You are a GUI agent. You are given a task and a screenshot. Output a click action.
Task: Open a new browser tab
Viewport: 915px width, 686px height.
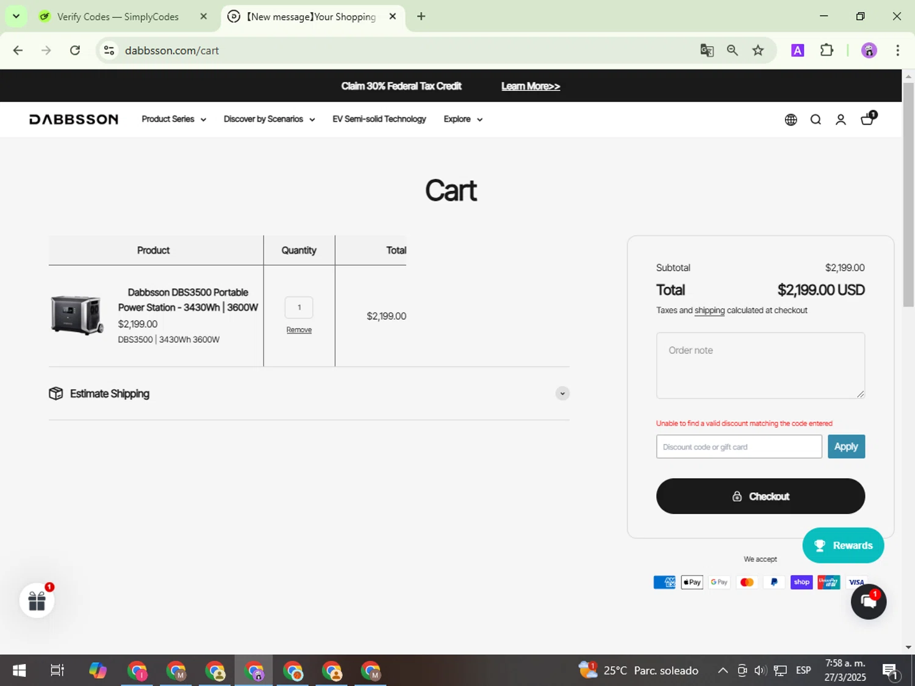421,16
